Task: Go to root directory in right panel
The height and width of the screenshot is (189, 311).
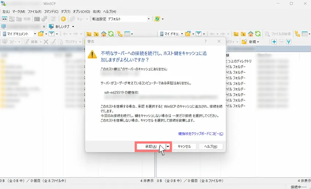Action: tap(243, 34)
